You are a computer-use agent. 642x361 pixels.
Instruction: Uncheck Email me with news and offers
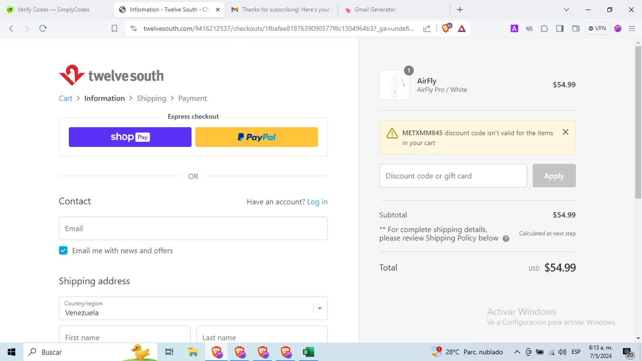click(63, 251)
